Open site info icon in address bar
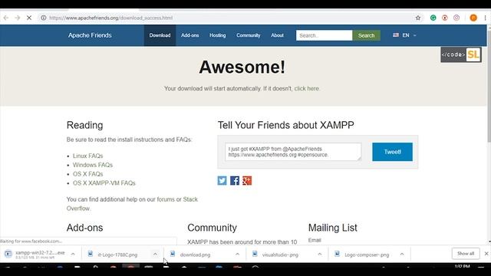 44,18
